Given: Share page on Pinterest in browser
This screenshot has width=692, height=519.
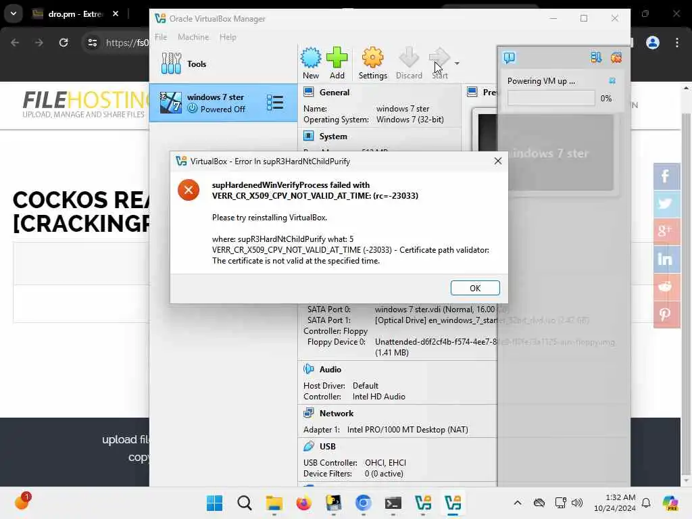Looking at the screenshot, I should pos(666,314).
